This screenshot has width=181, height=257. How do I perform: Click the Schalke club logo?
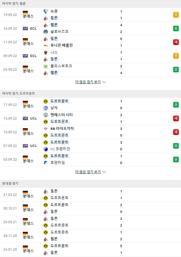click(x=46, y=108)
